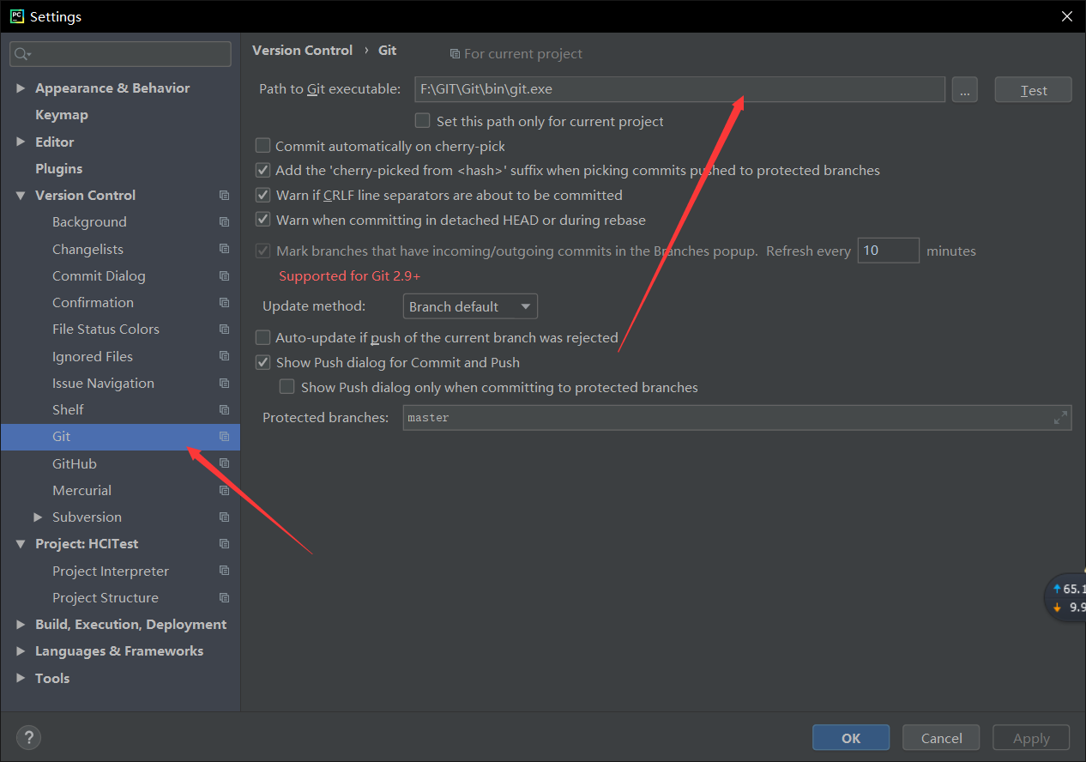The height and width of the screenshot is (762, 1086).
Task: Toggle Show Push dialog for Commit and Push
Action: click(x=262, y=363)
